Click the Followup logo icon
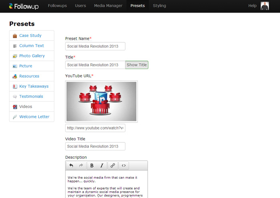The width and height of the screenshot is (280, 198). coord(12,6)
